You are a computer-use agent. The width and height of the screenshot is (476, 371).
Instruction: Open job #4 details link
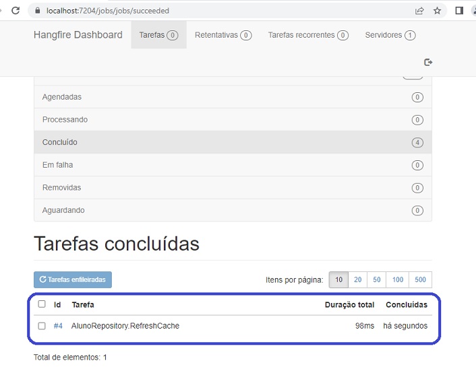[x=58, y=326]
